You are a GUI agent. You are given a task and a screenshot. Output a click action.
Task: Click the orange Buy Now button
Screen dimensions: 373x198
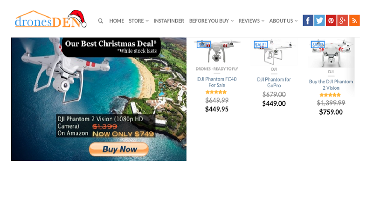(119, 149)
